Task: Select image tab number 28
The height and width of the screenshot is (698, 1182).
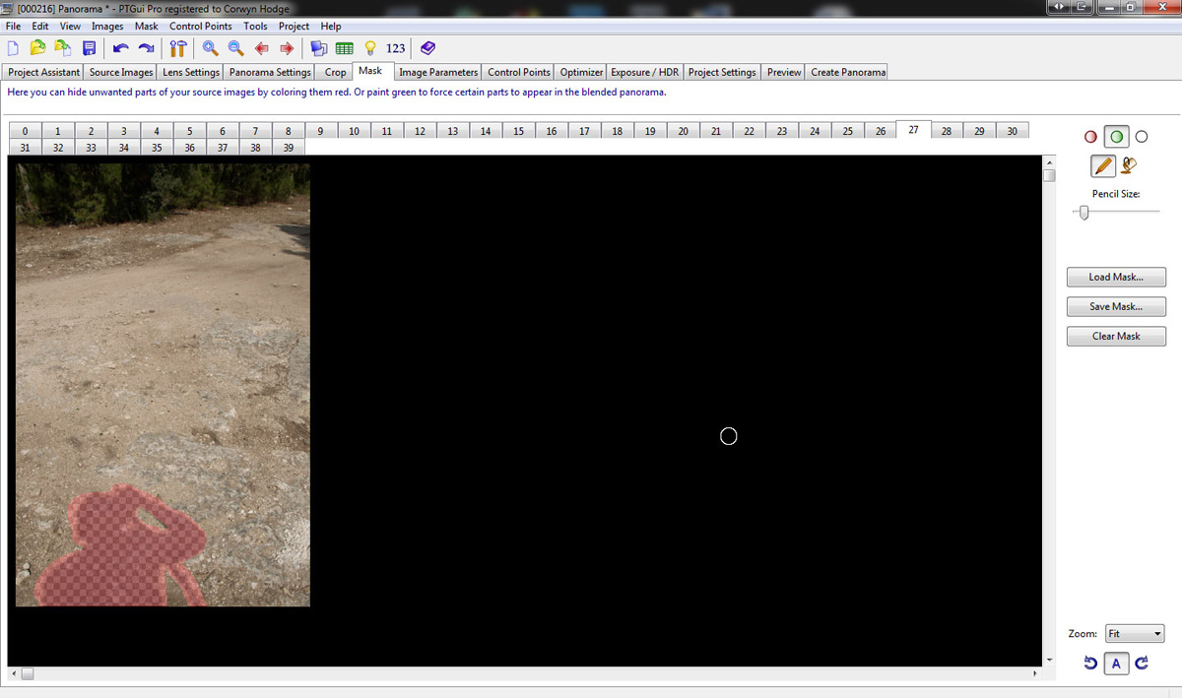Action: tap(946, 131)
